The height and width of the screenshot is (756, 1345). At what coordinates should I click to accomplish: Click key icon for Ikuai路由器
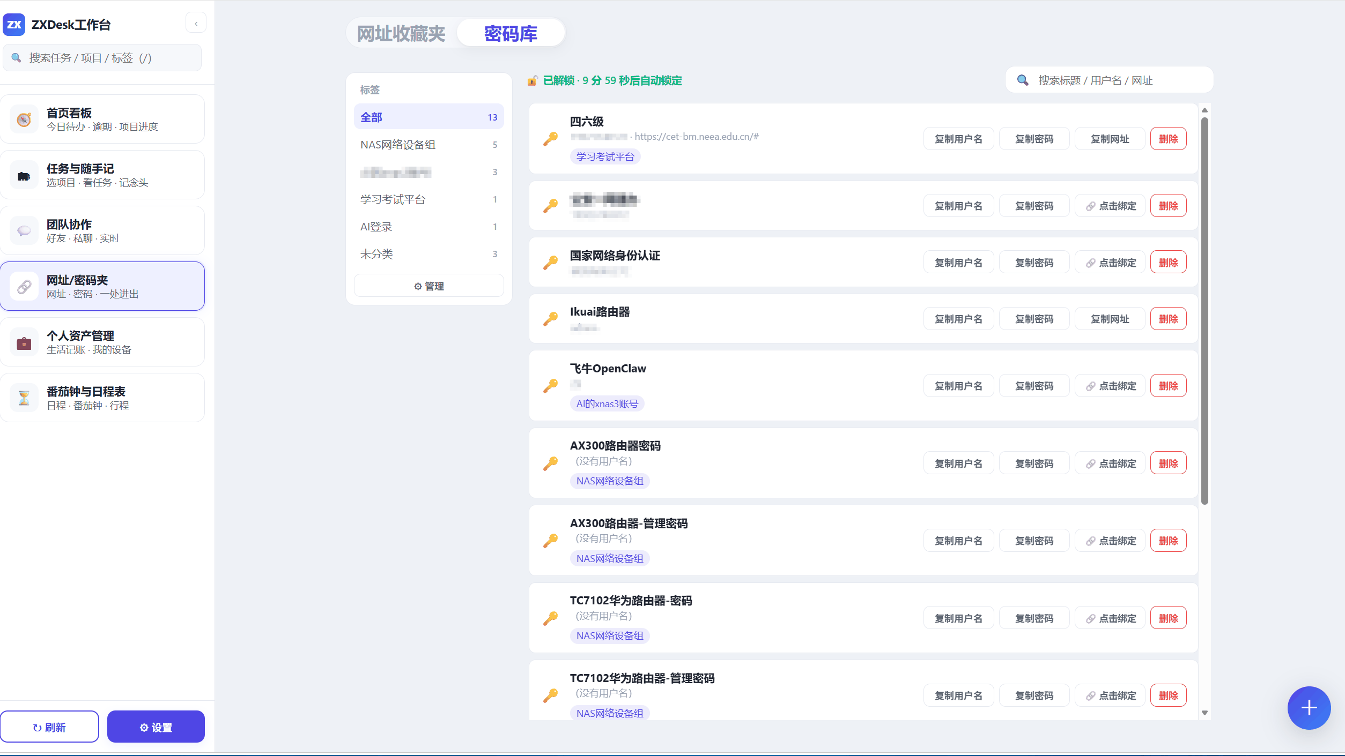(x=550, y=319)
